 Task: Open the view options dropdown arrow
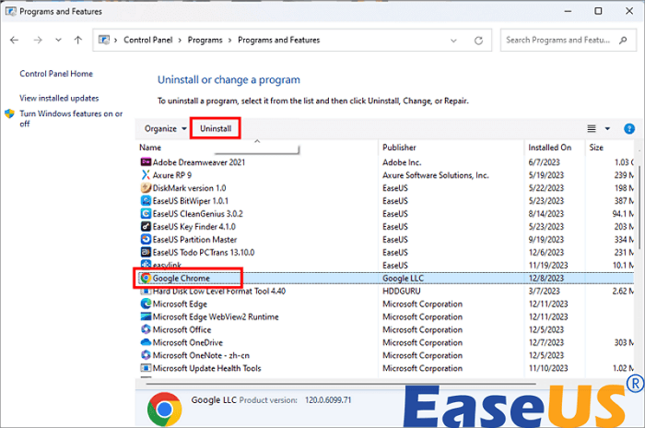(607, 128)
